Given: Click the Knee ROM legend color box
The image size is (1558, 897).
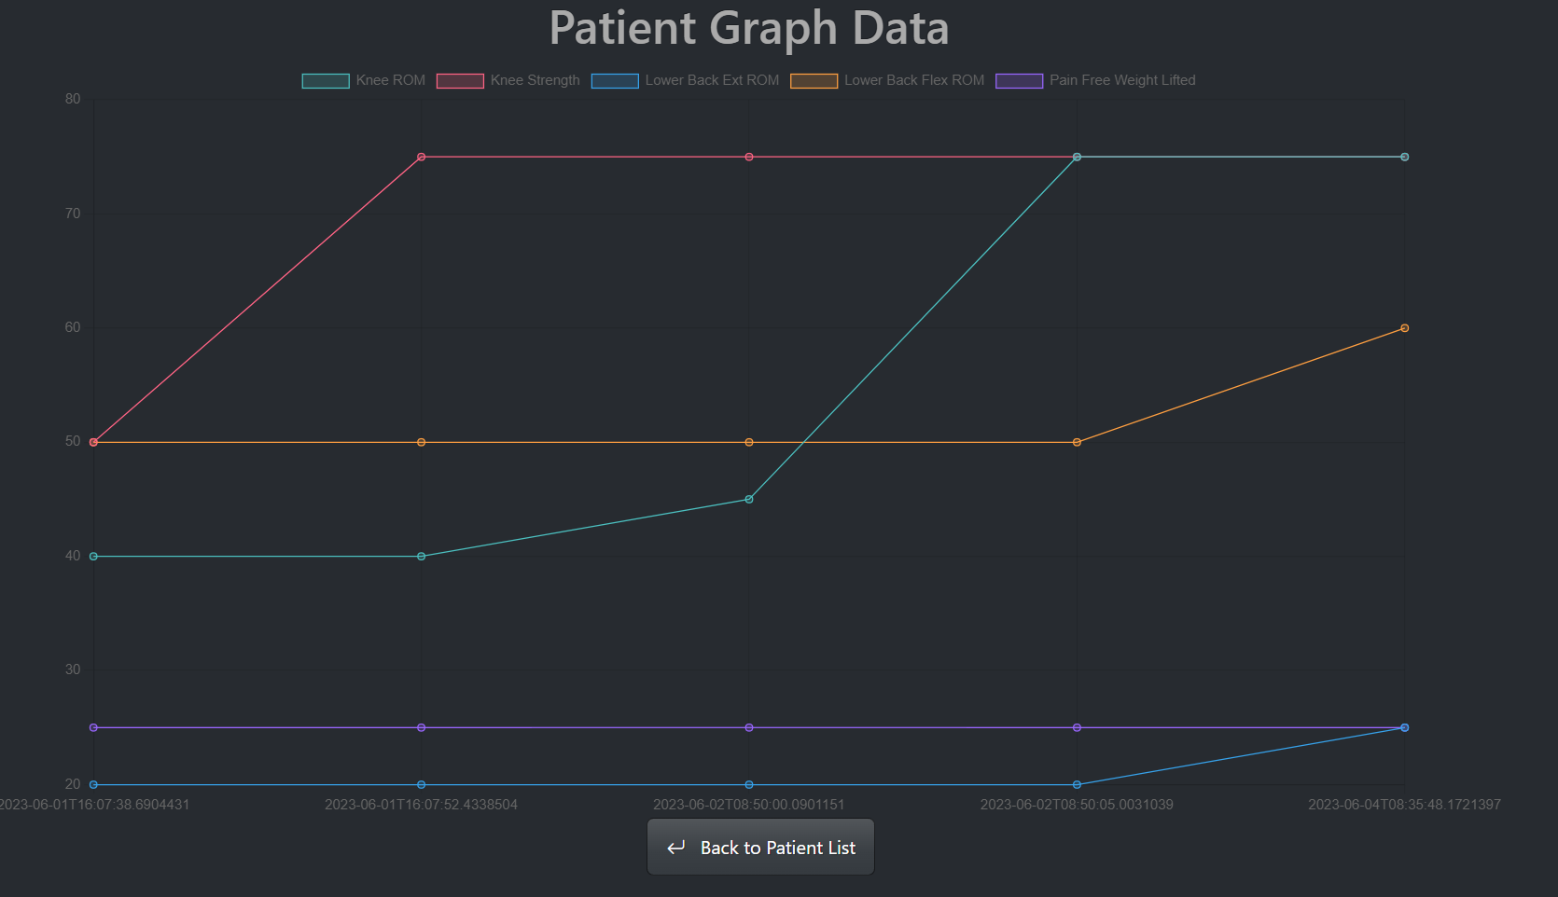Looking at the screenshot, I should click(326, 81).
